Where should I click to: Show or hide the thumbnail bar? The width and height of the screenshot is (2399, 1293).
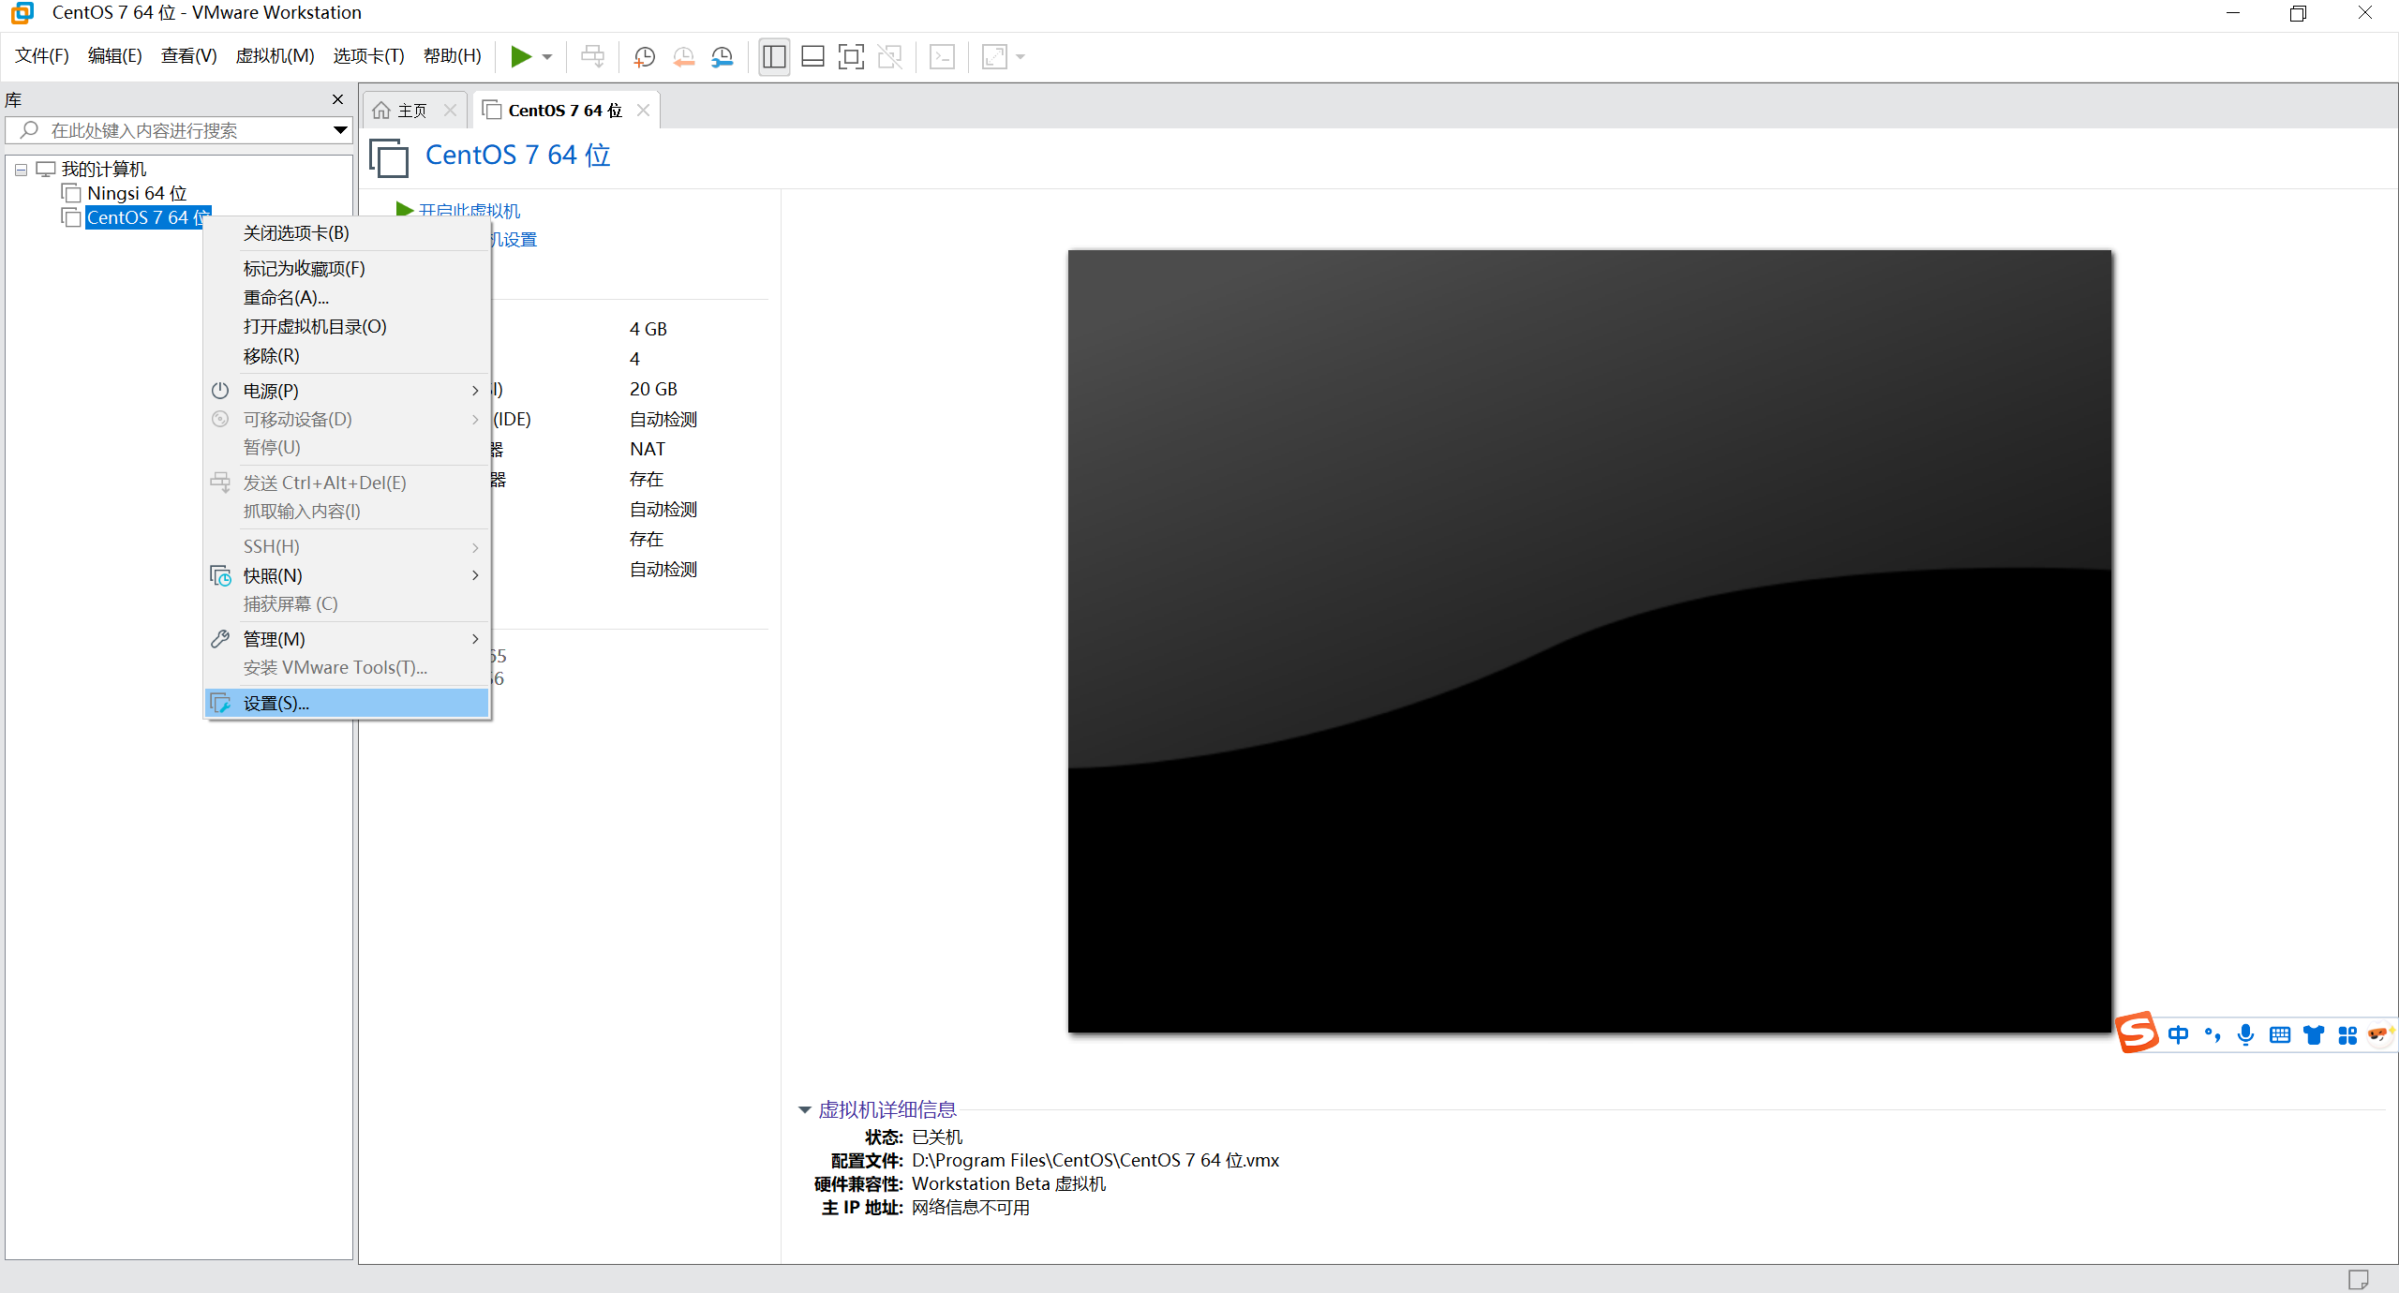click(812, 56)
